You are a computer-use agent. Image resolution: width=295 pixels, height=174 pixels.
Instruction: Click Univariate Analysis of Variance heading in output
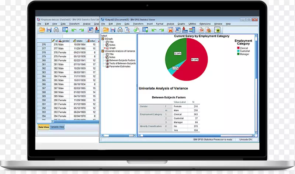pyautogui.click(x=163, y=88)
